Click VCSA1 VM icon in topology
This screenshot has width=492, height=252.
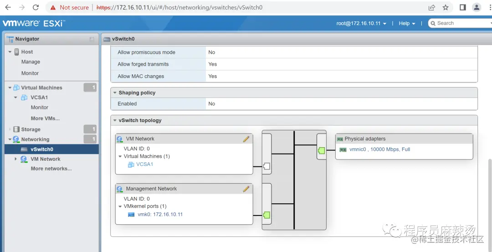[x=131, y=165]
